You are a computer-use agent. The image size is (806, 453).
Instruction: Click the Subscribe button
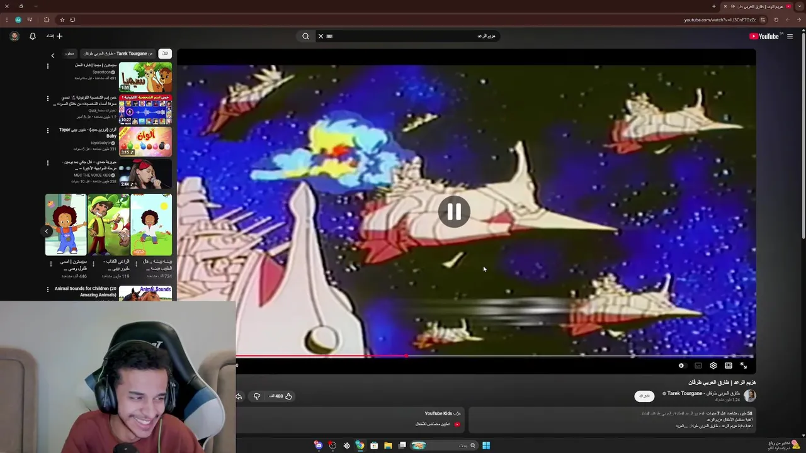click(x=644, y=396)
